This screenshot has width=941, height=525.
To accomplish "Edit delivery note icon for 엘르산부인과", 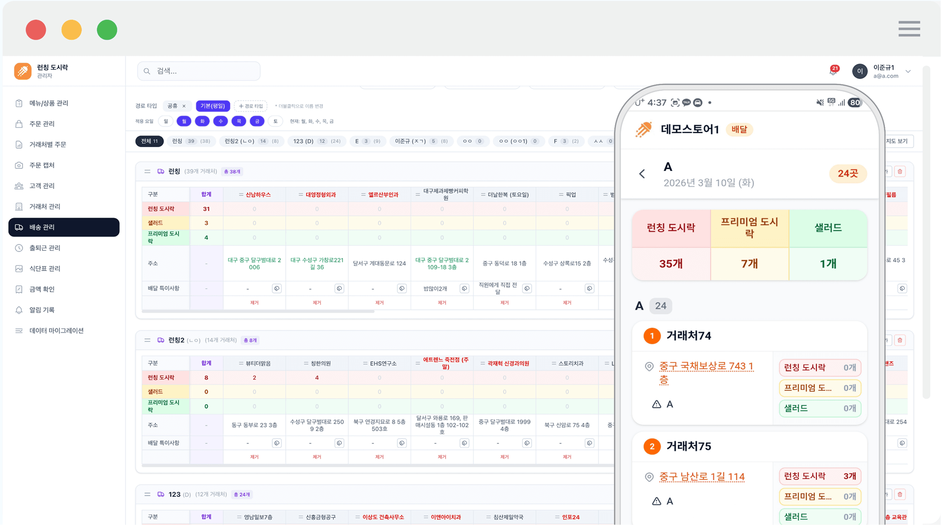I will click(x=402, y=288).
